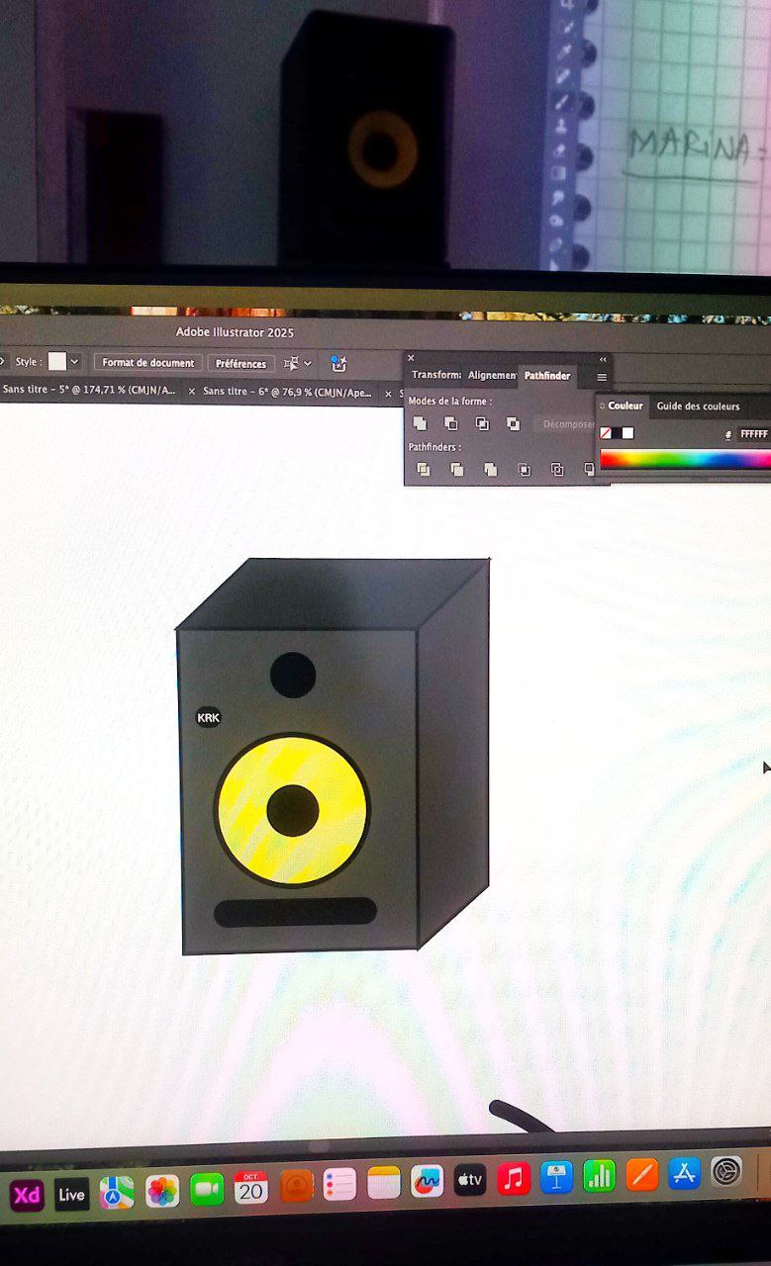This screenshot has width=771, height=1266.
Task: Click the Préférences button
Action: click(x=241, y=364)
